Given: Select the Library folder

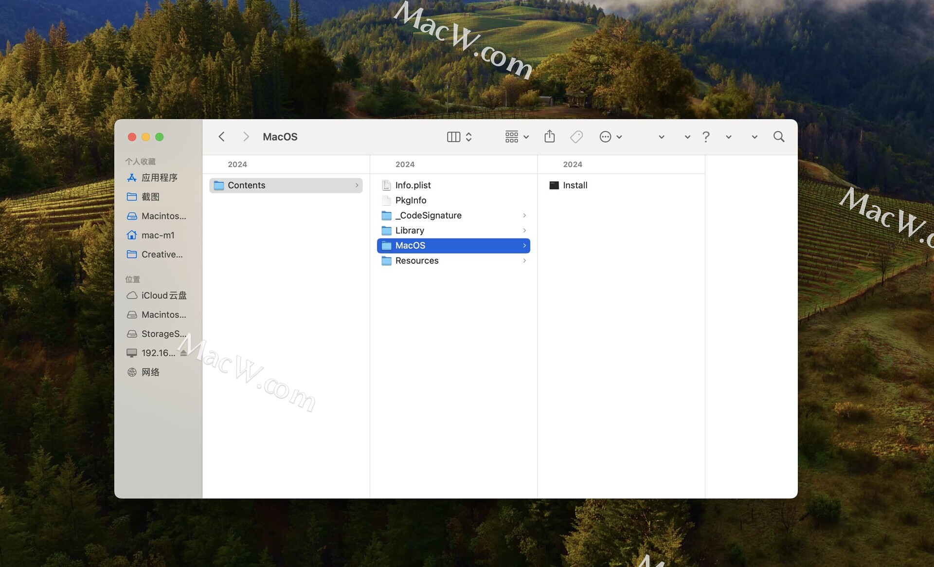Looking at the screenshot, I should click(x=410, y=231).
